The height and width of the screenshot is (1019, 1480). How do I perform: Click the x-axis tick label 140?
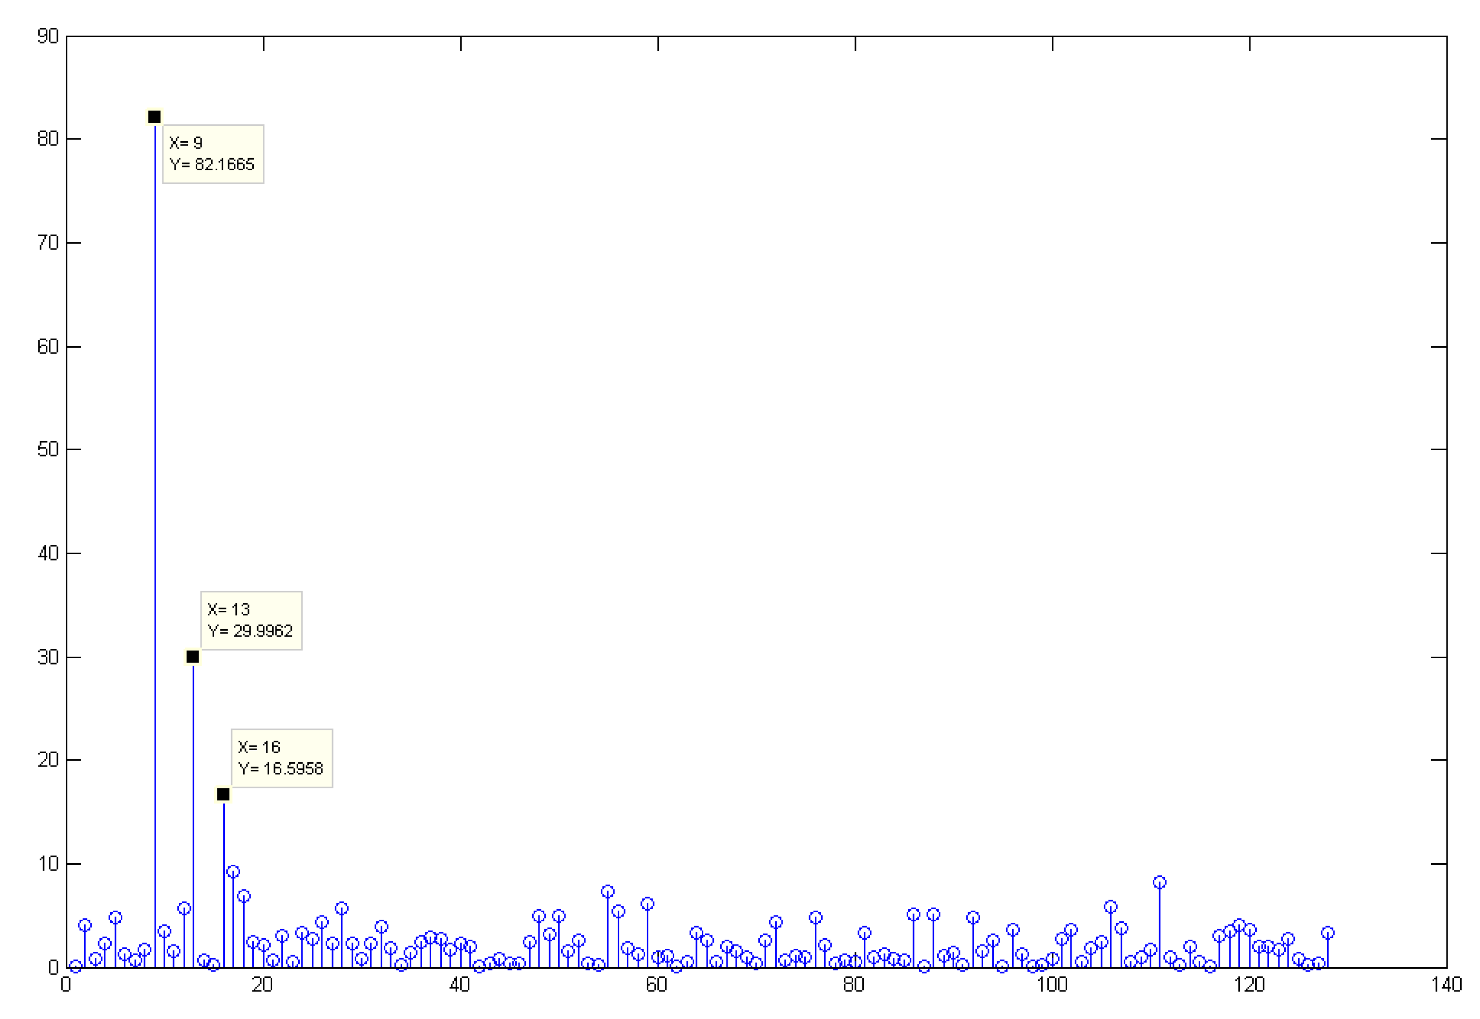coord(1446,985)
